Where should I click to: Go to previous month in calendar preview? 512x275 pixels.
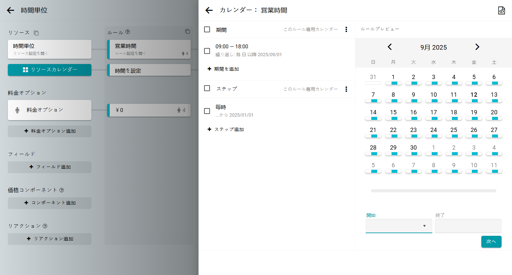390,47
